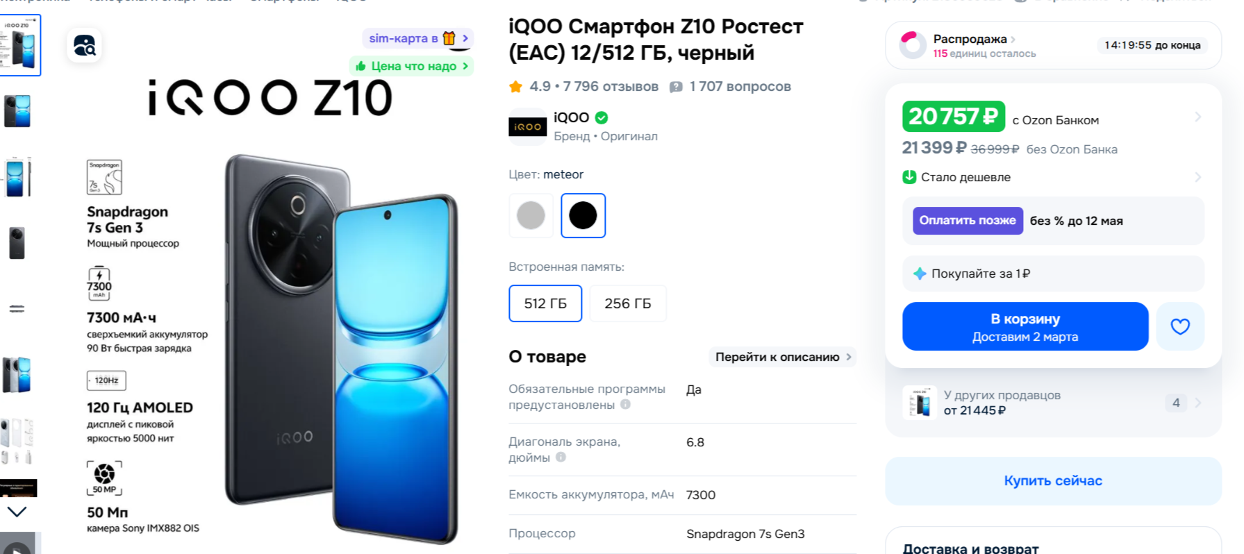This screenshot has width=1244, height=554.
Task: Click the verified checkmark next to iQOO brand
Action: click(x=602, y=118)
